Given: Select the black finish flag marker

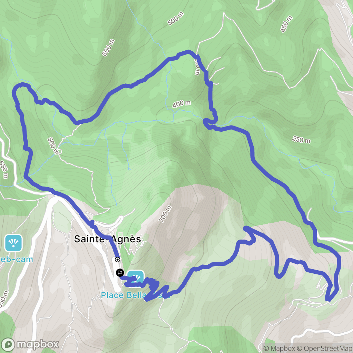Looking at the screenshot, I should tap(120, 273).
